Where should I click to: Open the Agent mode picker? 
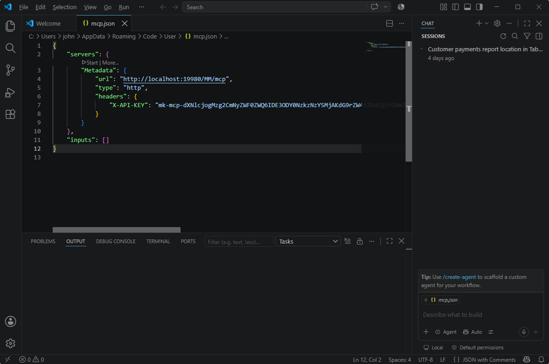coord(446,332)
